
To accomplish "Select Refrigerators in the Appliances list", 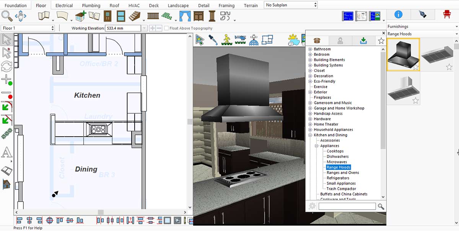I will 338,178.
